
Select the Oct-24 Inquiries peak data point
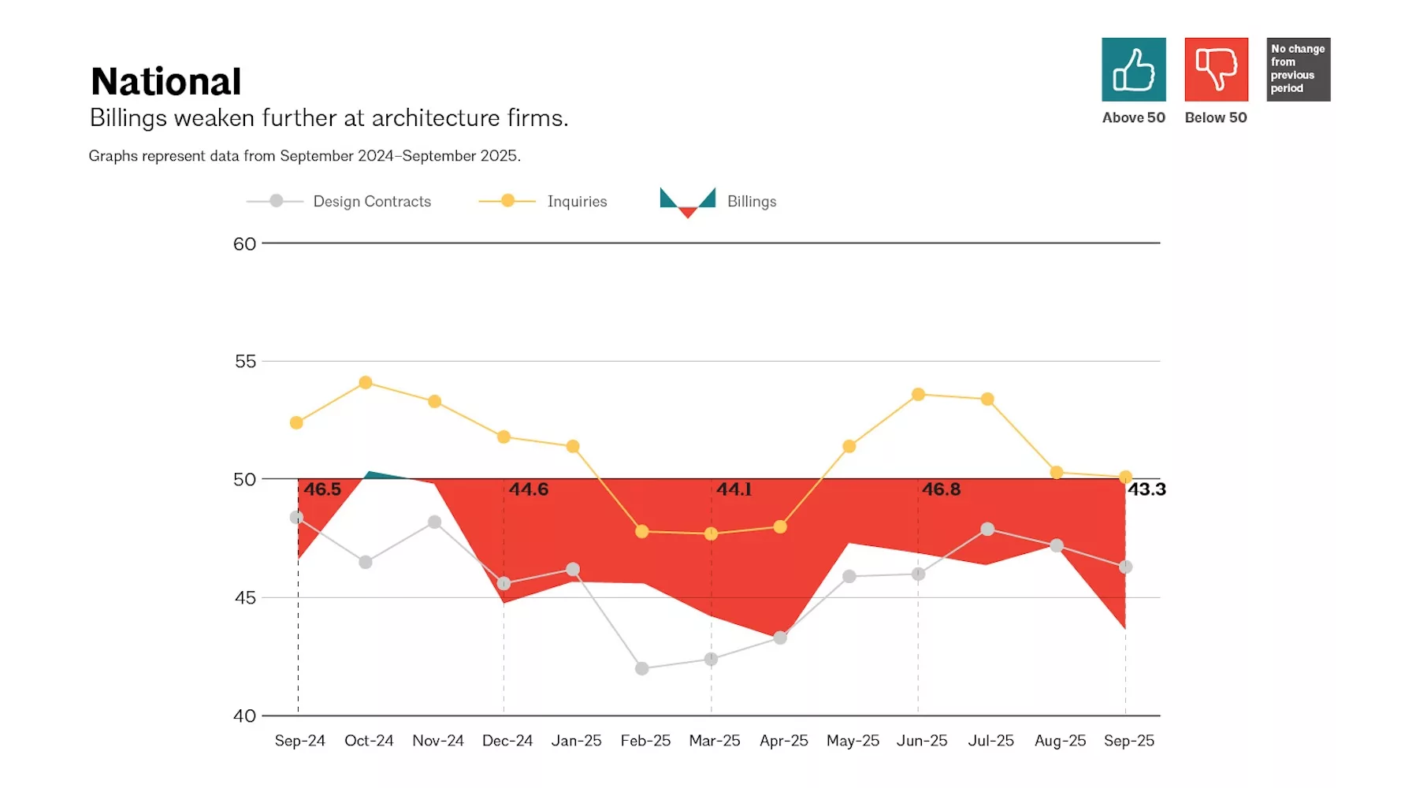366,383
